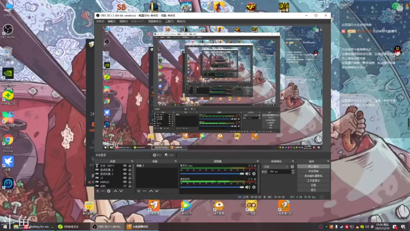
Task: Click the stop streaming button
Action: click(x=313, y=166)
